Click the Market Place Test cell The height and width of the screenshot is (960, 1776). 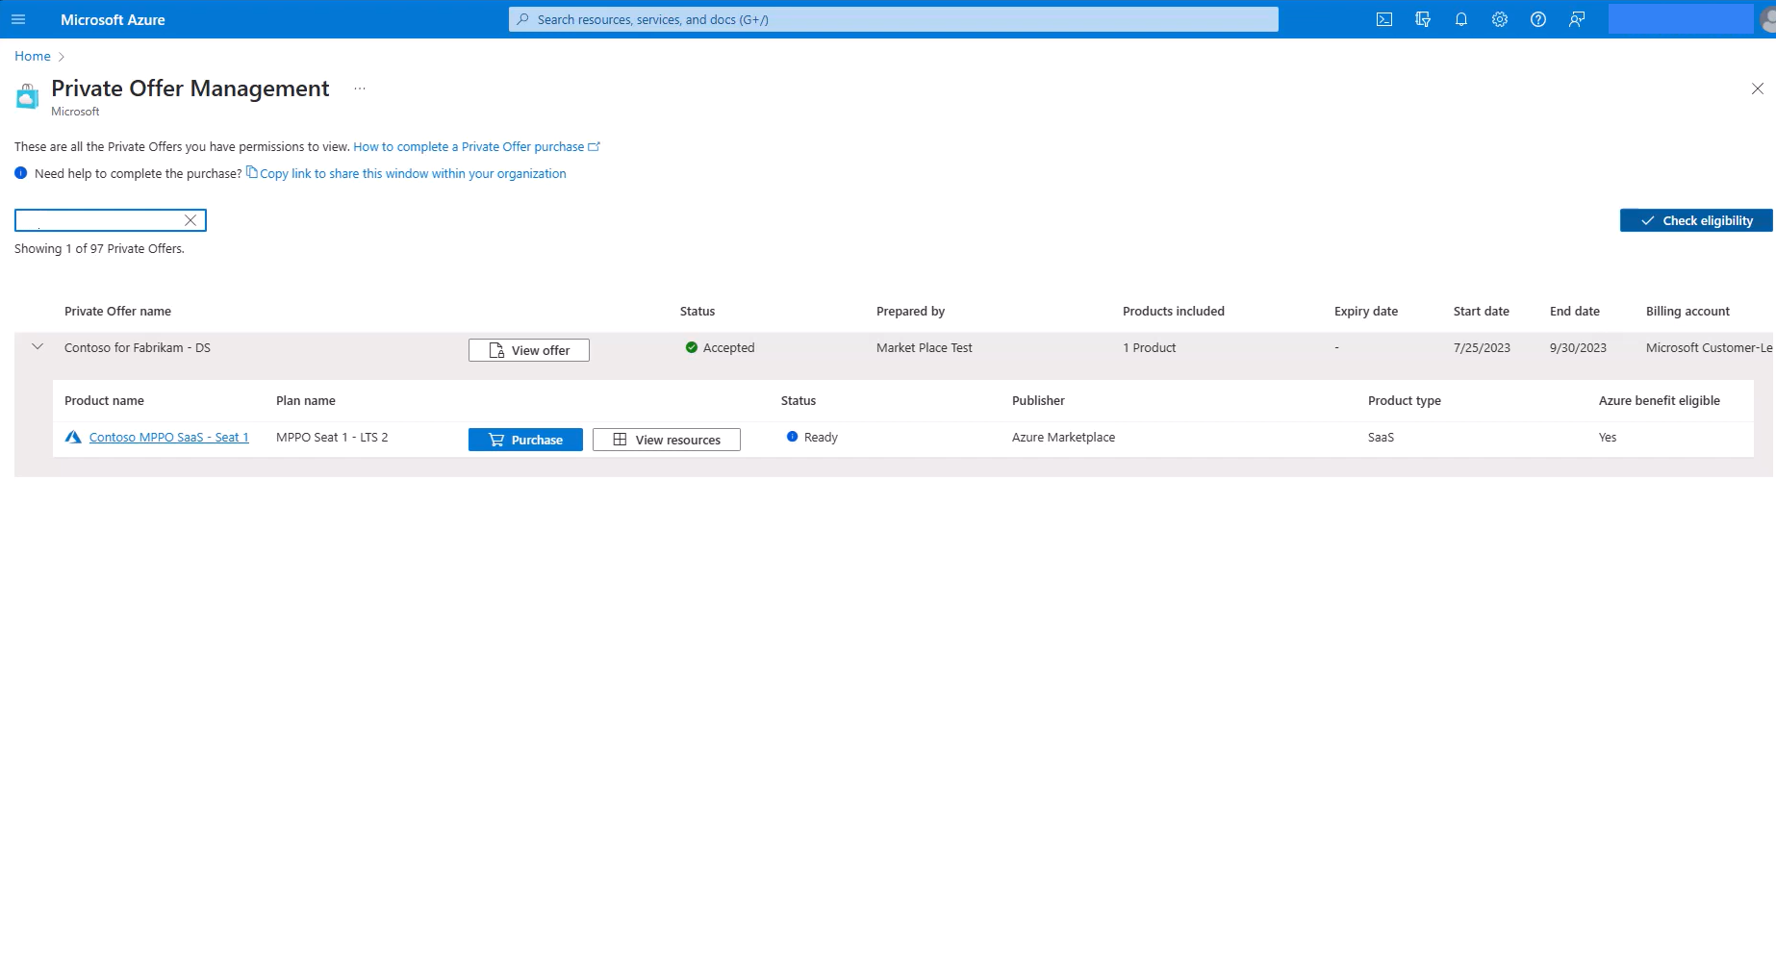tap(925, 347)
